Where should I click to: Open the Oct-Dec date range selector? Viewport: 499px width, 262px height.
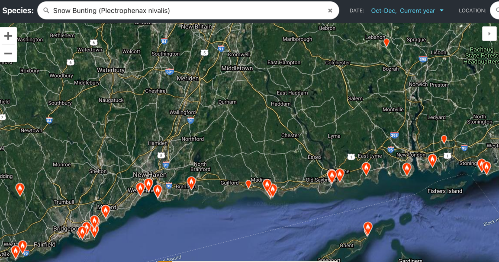pos(383,11)
